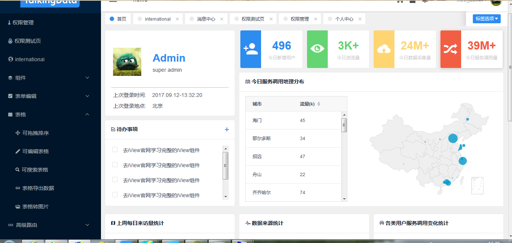Image resolution: width=512 pixels, height=243 pixels.
Task: Switch to the 首页 tab
Action: [118, 19]
